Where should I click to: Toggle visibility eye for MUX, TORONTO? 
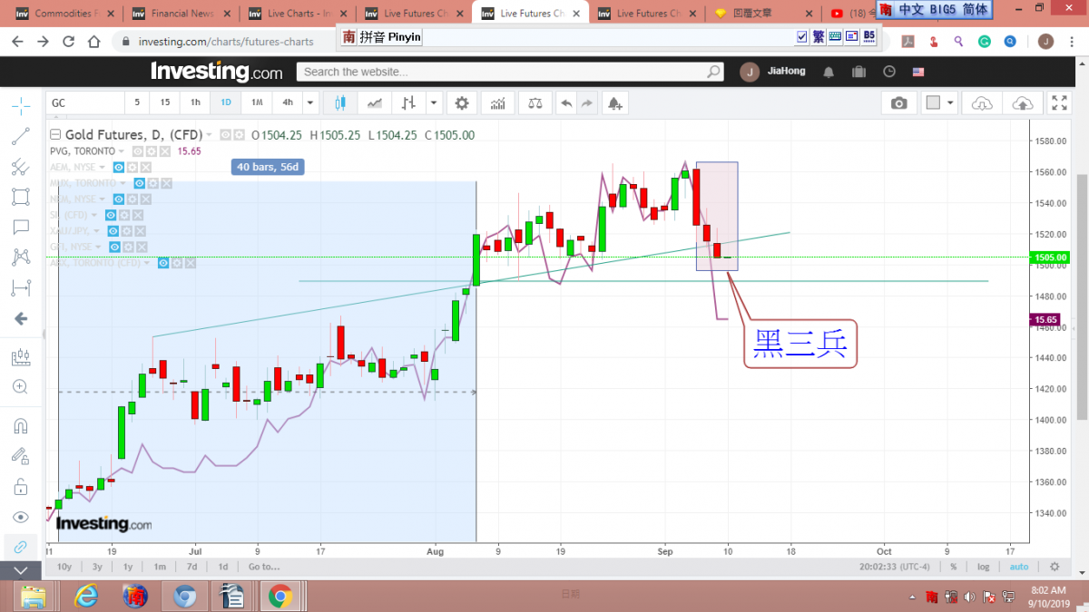[x=138, y=183]
